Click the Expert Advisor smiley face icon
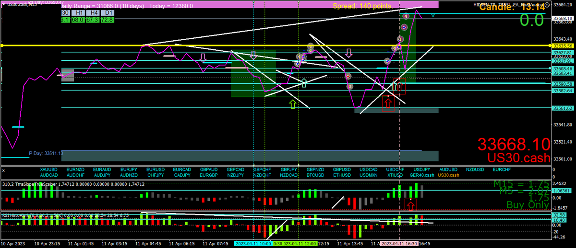 (x=546, y=4)
